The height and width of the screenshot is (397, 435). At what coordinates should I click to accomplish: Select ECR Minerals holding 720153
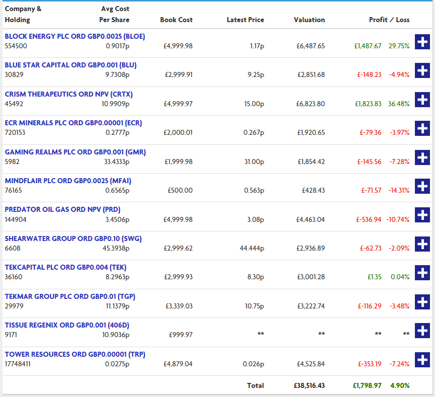click(15, 132)
